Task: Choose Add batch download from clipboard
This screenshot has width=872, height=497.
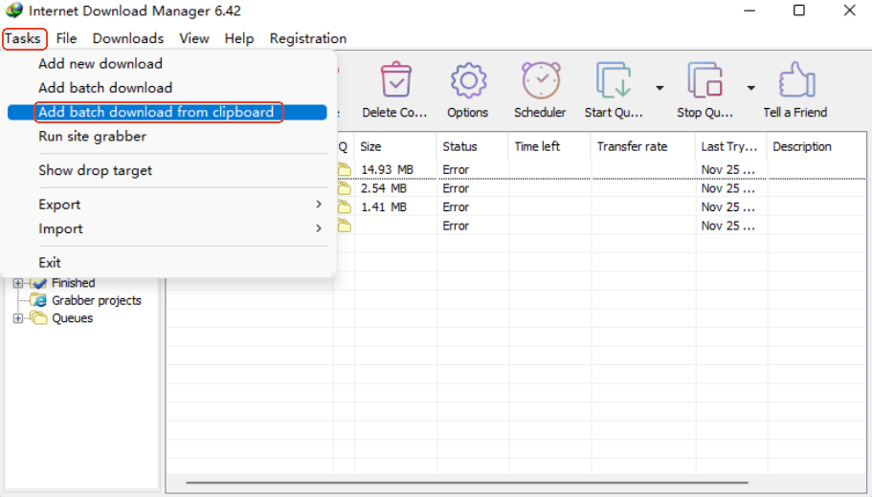Action: (156, 112)
